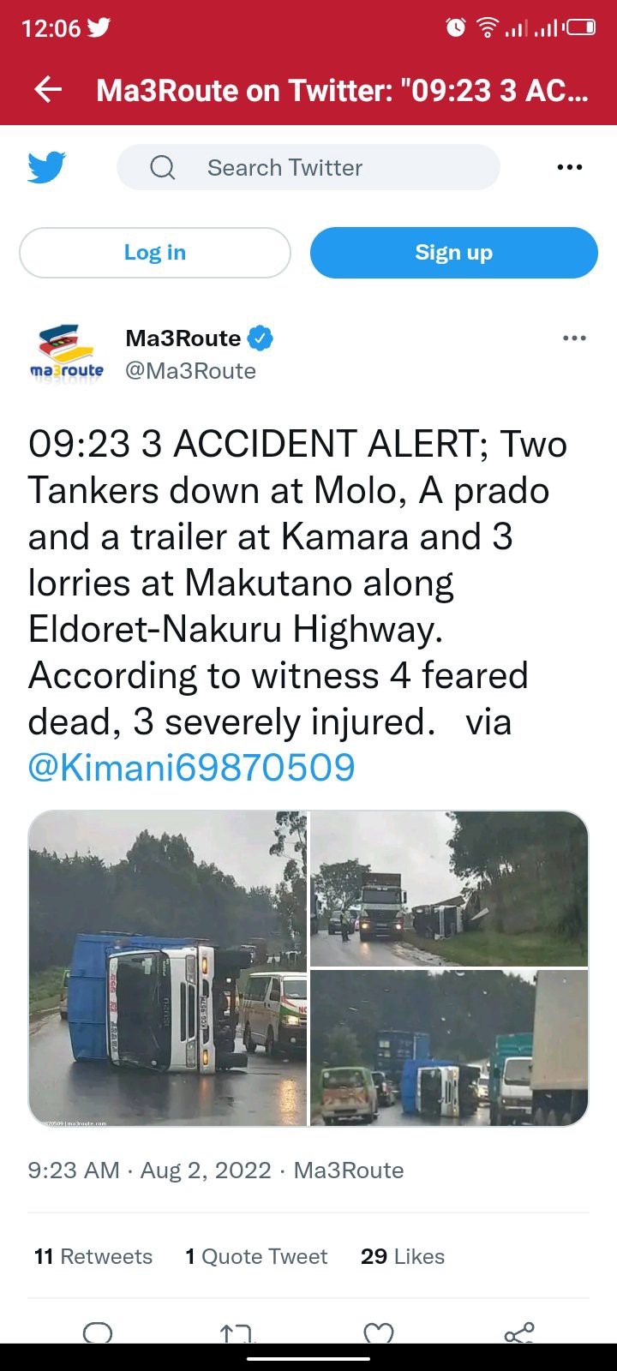Focus the Search Twitter field
The width and height of the screenshot is (617, 1371).
308,167
